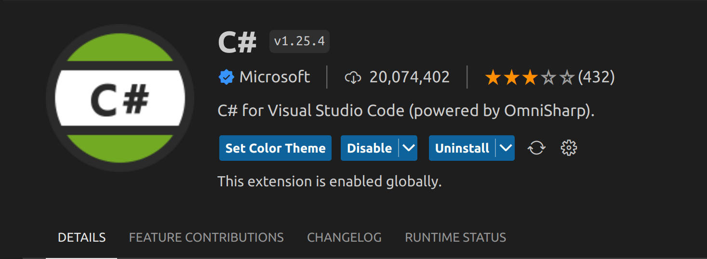The width and height of the screenshot is (707, 259).
Task: Expand the Uninstall dropdown arrow
Action: point(506,148)
